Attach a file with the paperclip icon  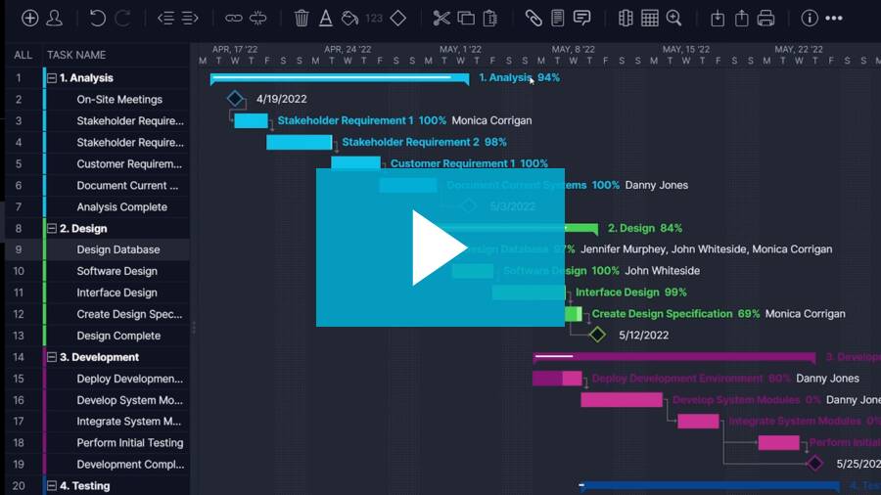(x=533, y=18)
